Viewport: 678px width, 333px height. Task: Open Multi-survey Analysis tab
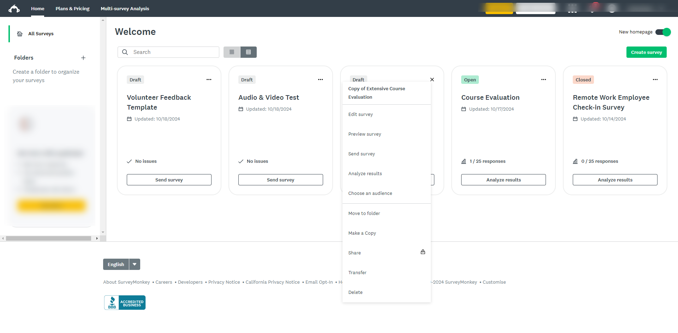pyautogui.click(x=125, y=8)
